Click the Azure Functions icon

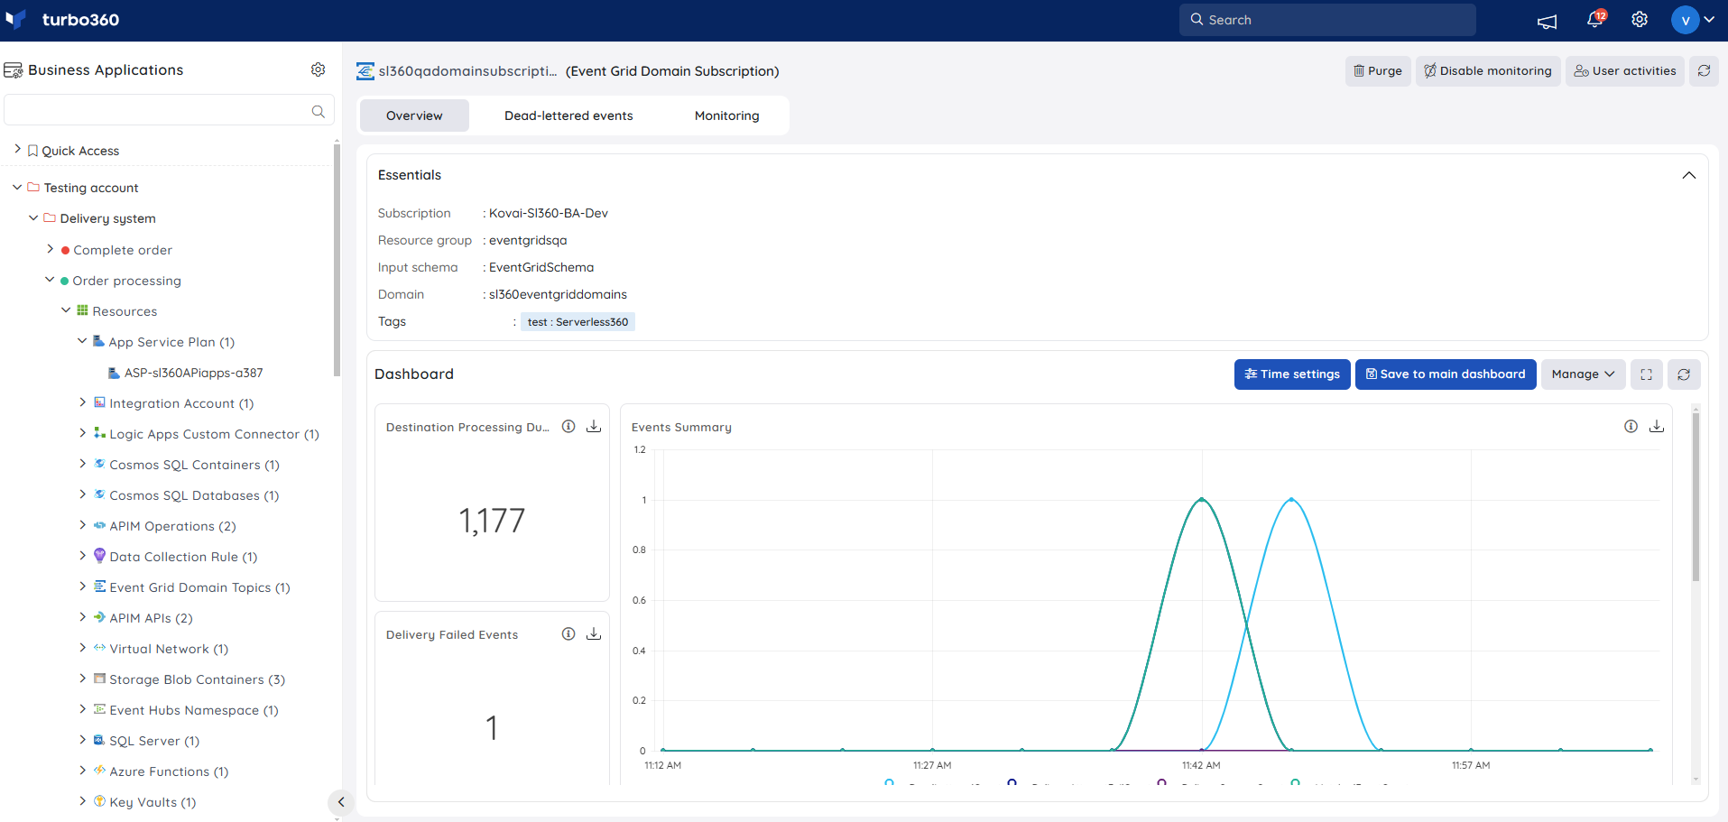pos(99,771)
